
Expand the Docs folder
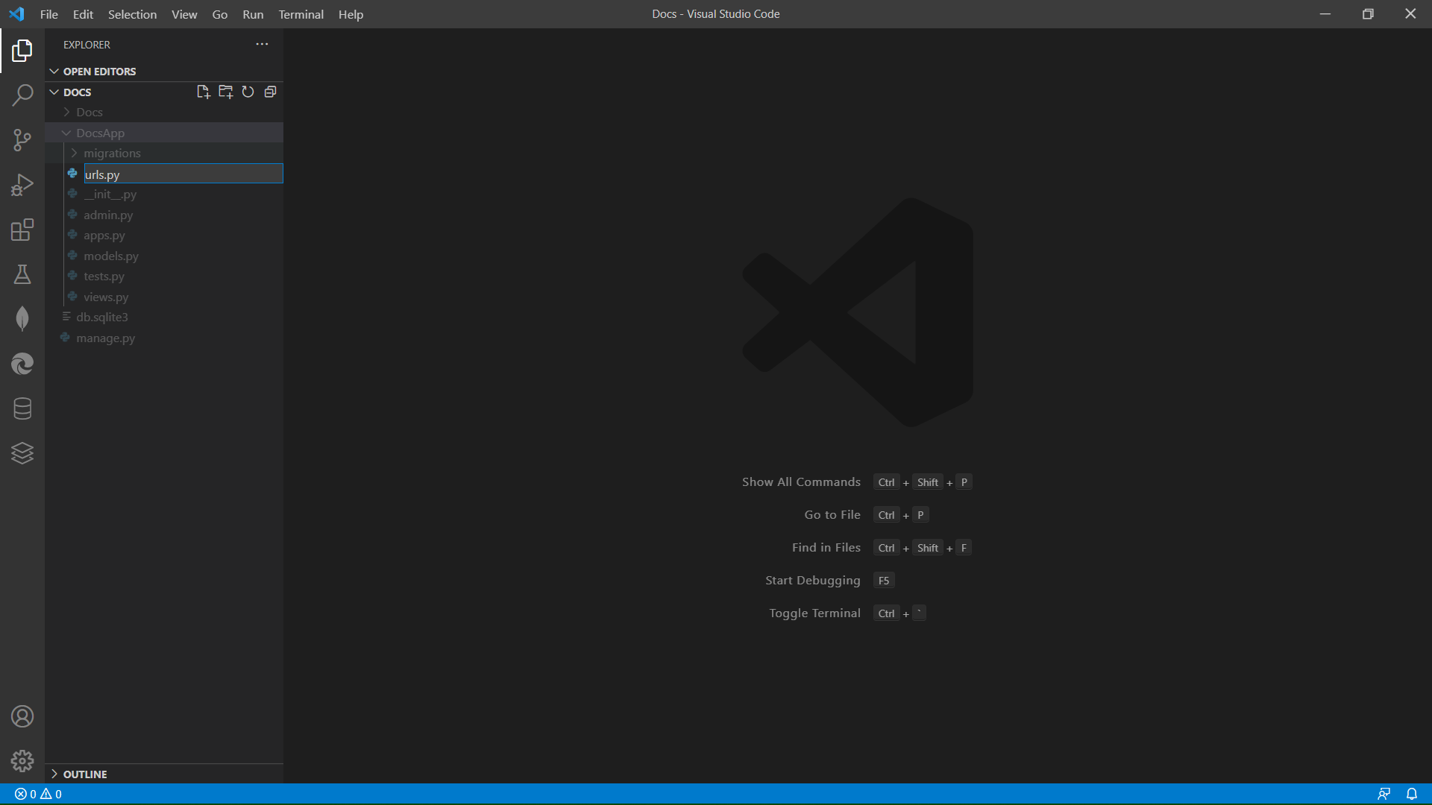point(89,113)
